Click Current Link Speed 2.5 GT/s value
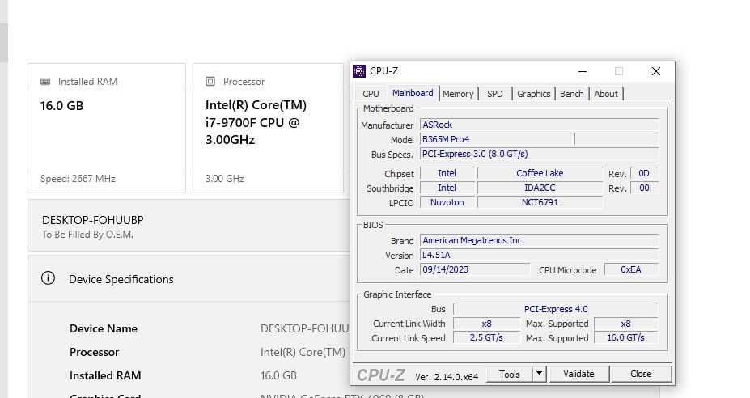750x398 pixels. coord(486,337)
